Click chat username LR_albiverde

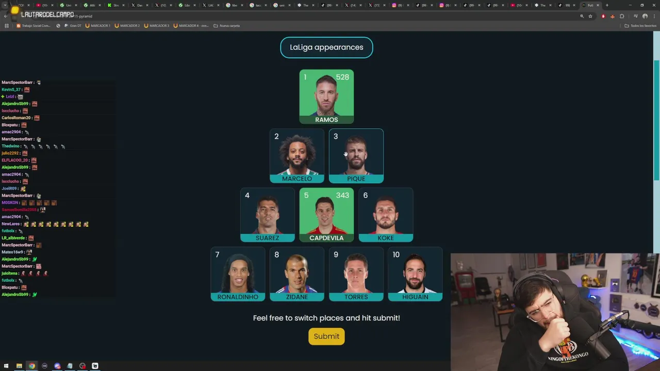(13, 238)
